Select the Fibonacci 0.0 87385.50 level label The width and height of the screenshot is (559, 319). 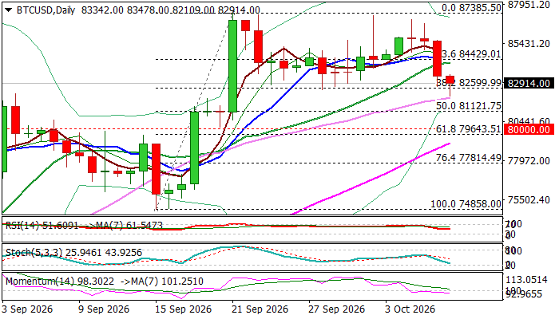[x=471, y=8]
